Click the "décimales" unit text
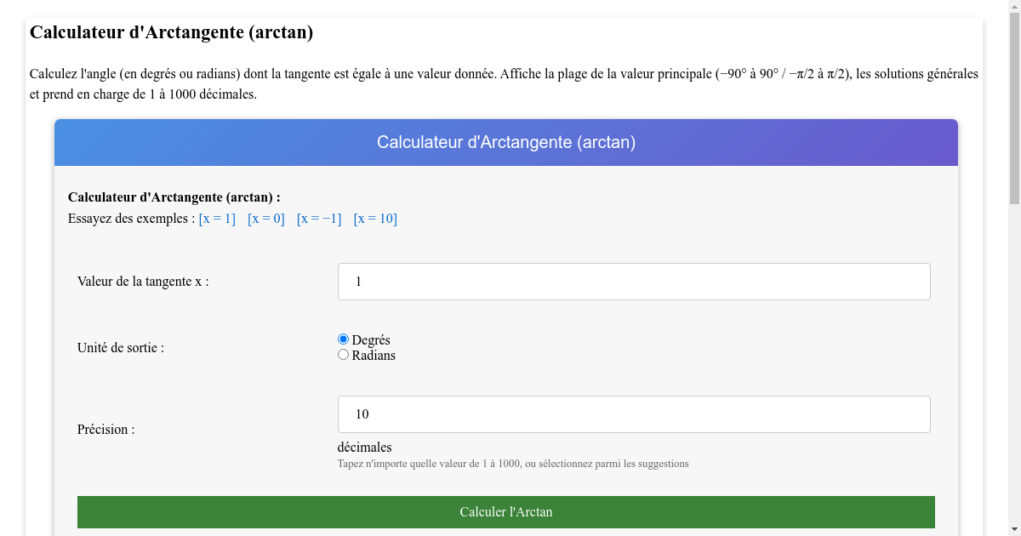The image size is (1021, 536). click(x=364, y=448)
